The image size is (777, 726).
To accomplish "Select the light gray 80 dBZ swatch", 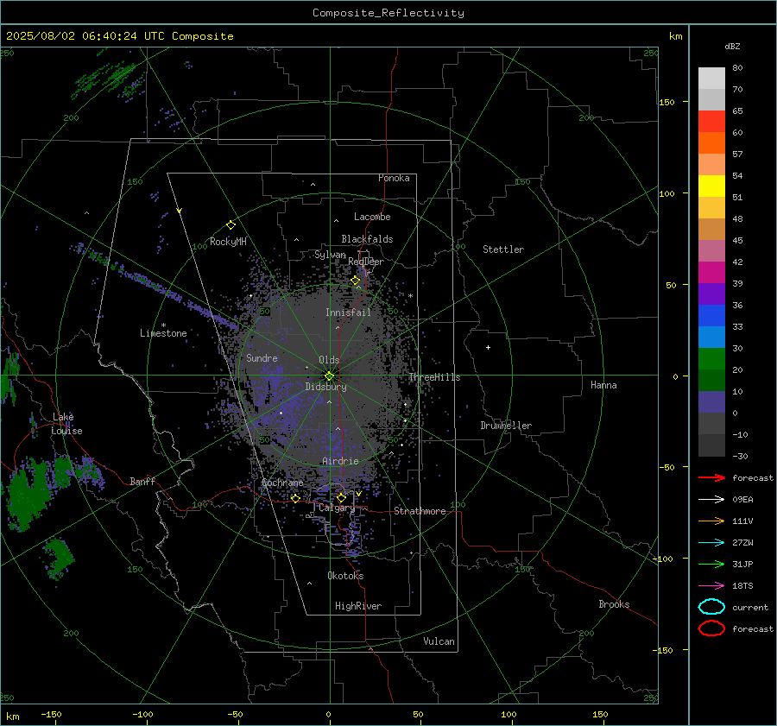I will pos(711,79).
